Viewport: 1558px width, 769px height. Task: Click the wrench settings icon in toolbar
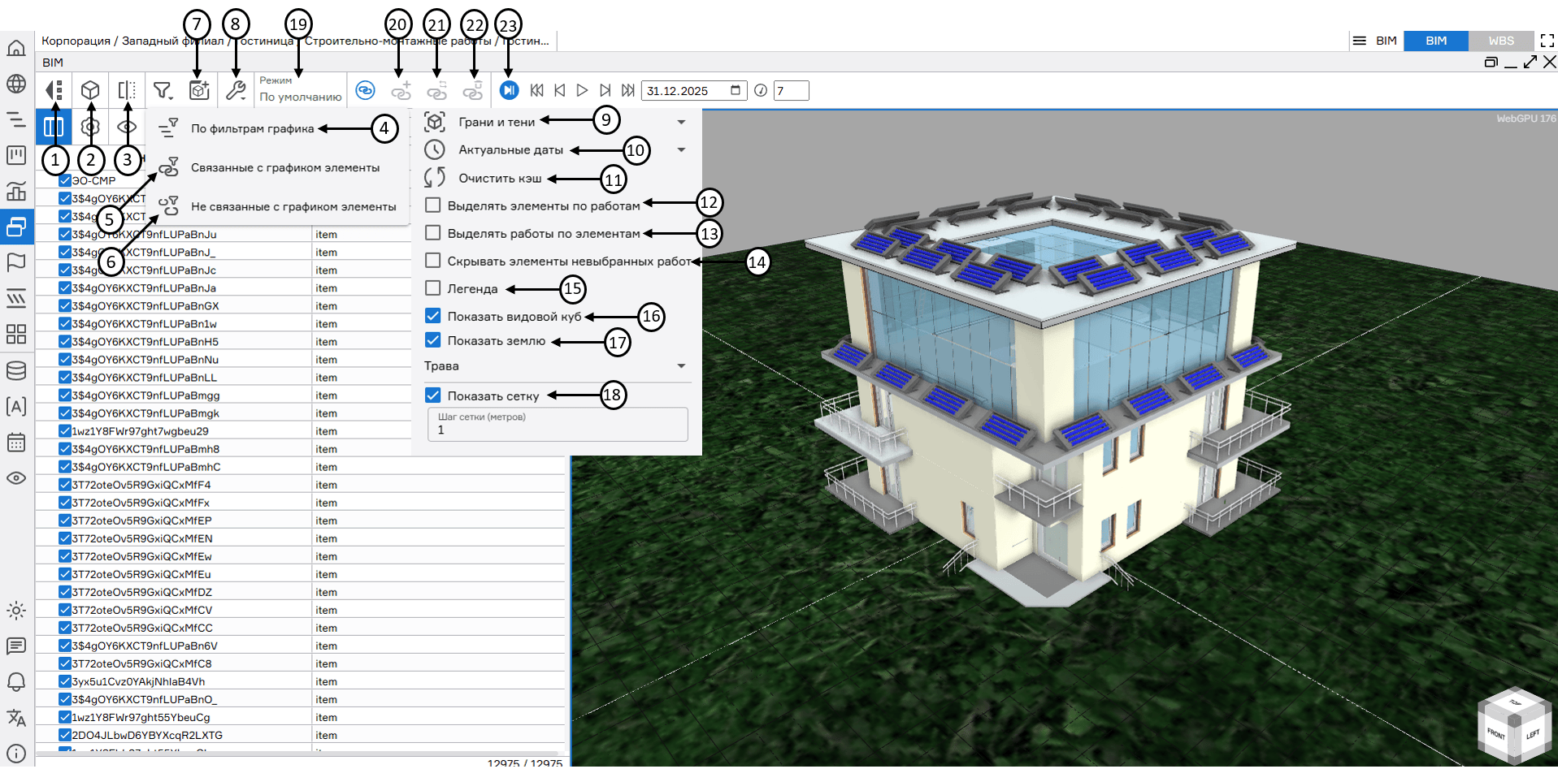(x=236, y=90)
